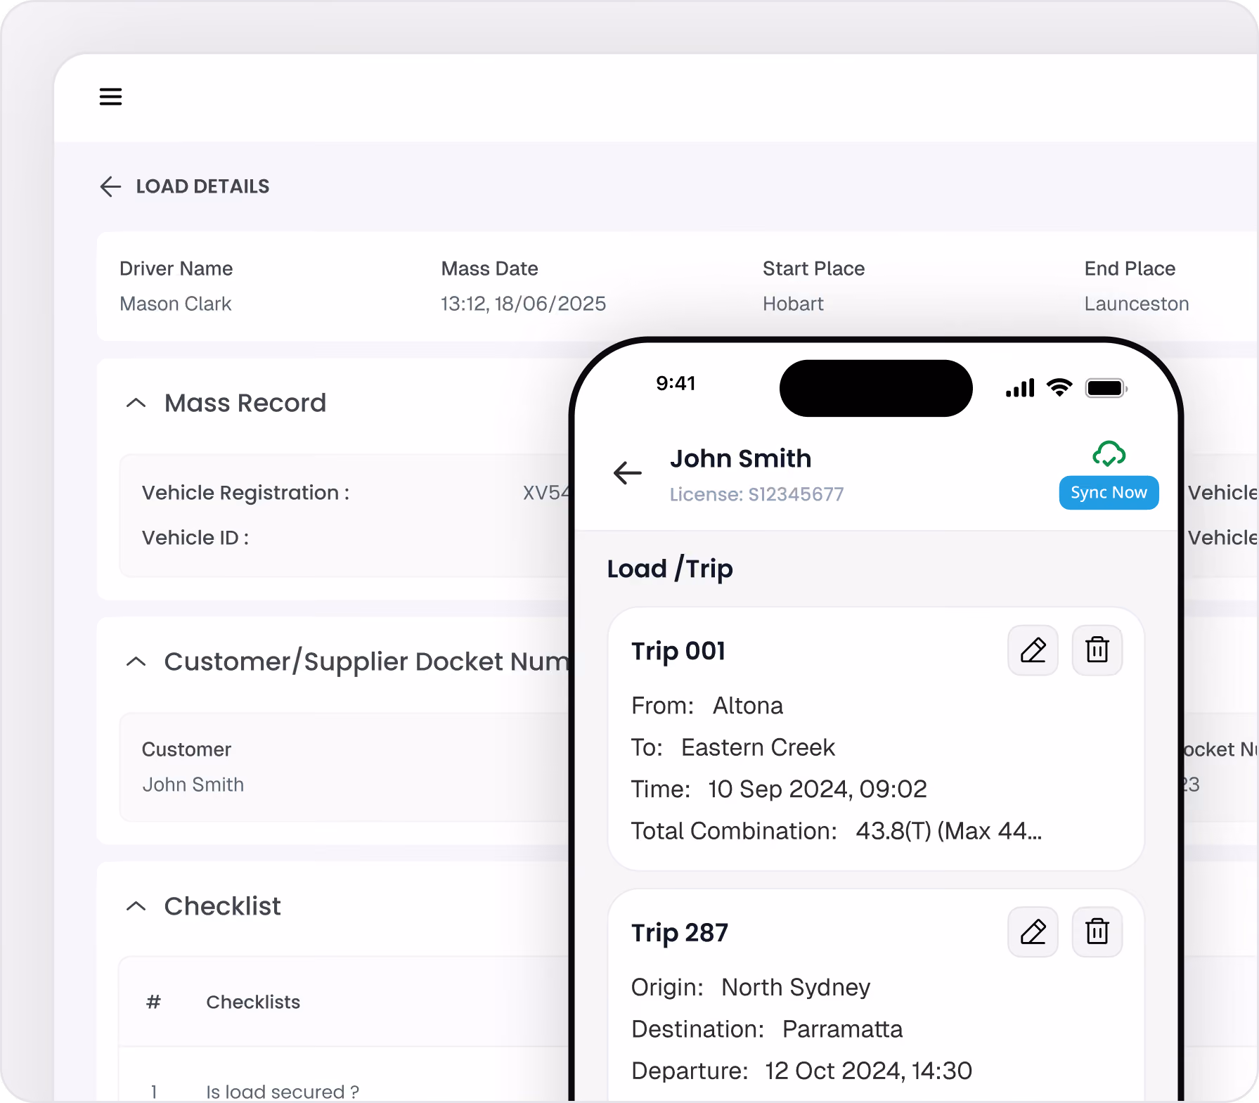
Task: Go back from Load Details page
Action: coord(110,186)
